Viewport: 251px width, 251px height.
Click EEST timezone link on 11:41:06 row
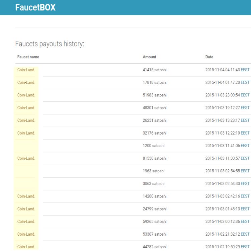pos(245,146)
